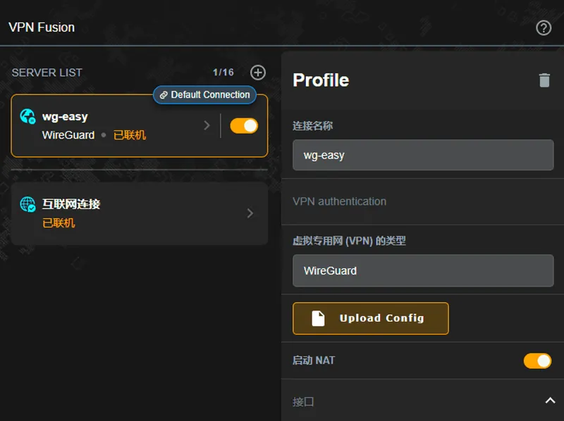The image size is (564, 421).
Task: Click the document icon on Upload Config
Action: click(x=319, y=318)
